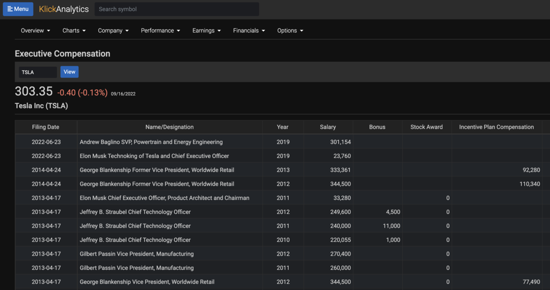Select the Andrew Baglino SVP Powertrain row
Viewport: 550px width, 290px height.
pyautogui.click(x=282, y=142)
